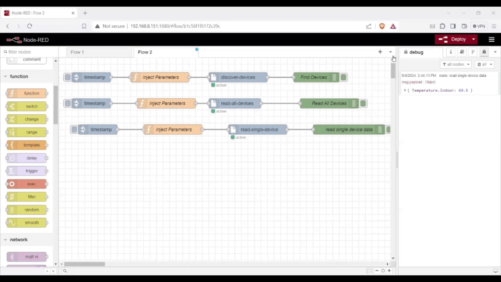The image size is (501, 282).
Task: Collapse the function palette category
Action: point(6,76)
